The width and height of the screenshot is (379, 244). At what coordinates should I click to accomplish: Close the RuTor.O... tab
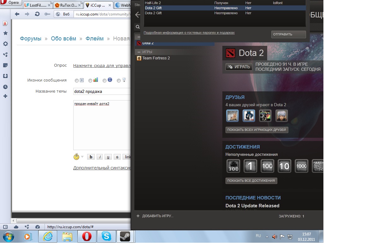79,5
